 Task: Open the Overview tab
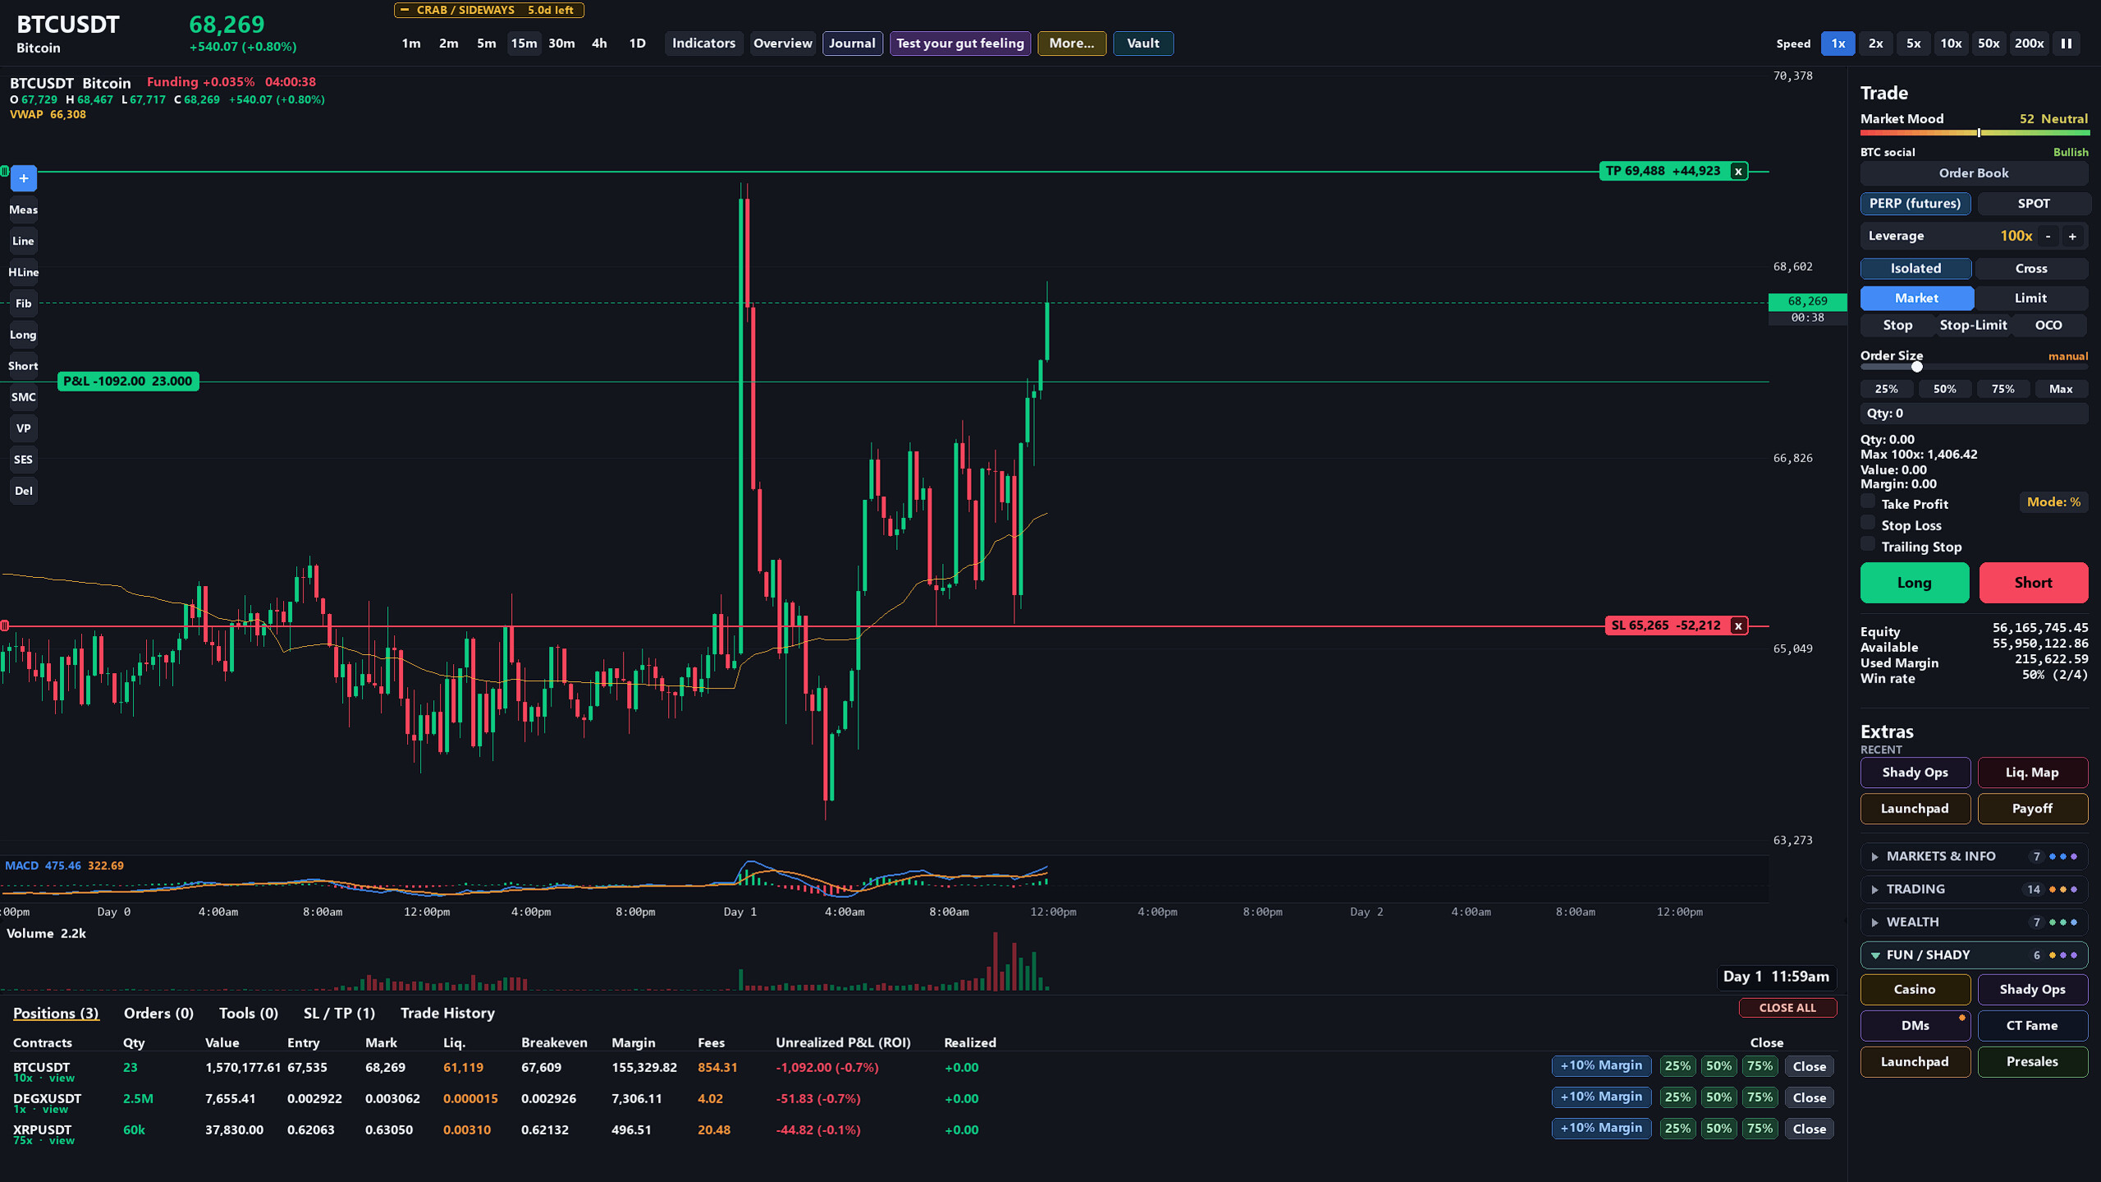coord(782,44)
